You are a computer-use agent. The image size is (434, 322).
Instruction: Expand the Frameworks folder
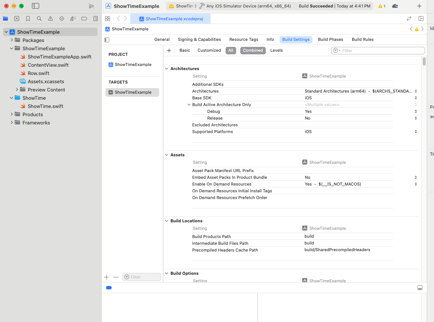12,123
